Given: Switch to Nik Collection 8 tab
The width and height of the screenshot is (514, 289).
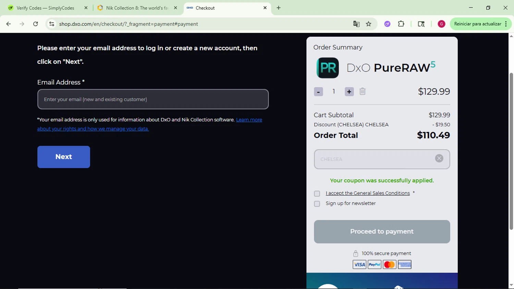Looking at the screenshot, I should (137, 8).
